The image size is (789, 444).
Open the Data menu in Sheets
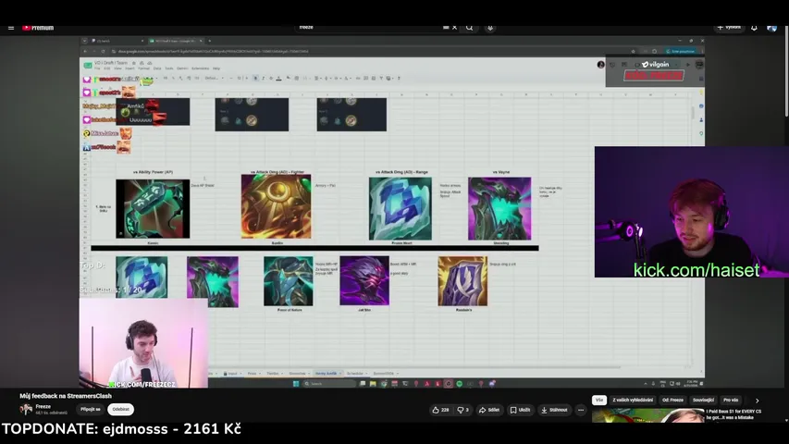(x=157, y=68)
